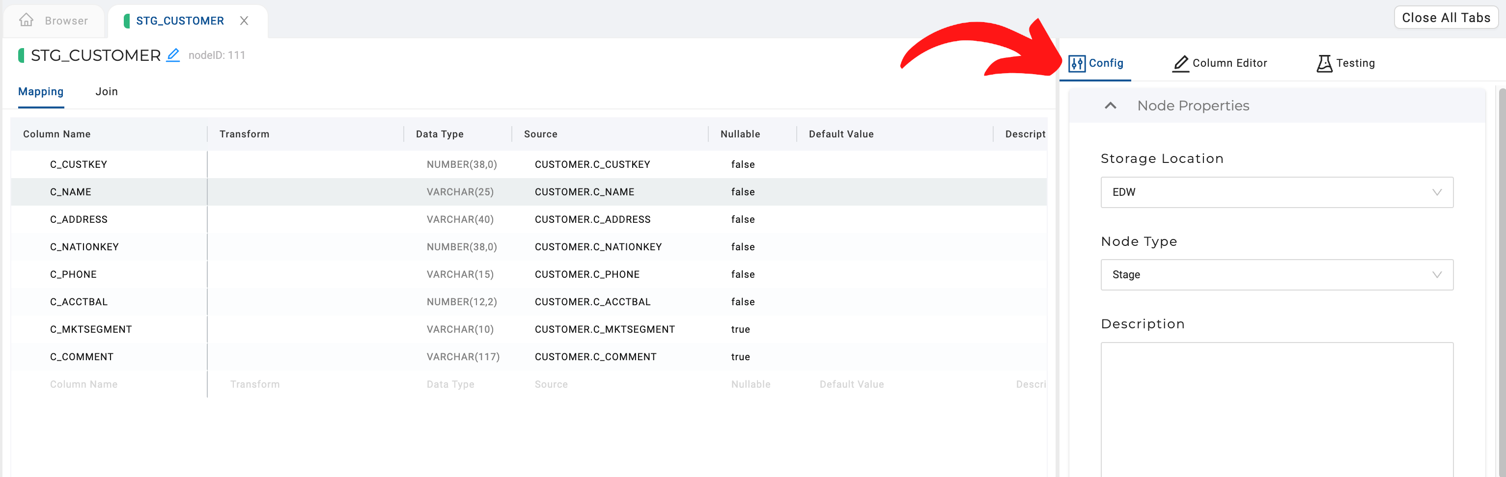Click the Default Value column header
The image size is (1506, 477).
[x=841, y=134]
